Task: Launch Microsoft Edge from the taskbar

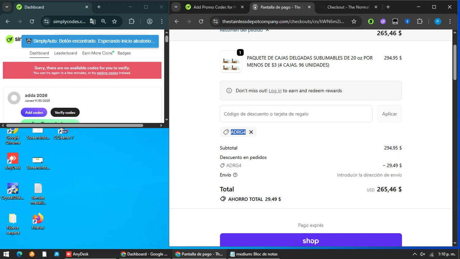Action: pos(19,254)
